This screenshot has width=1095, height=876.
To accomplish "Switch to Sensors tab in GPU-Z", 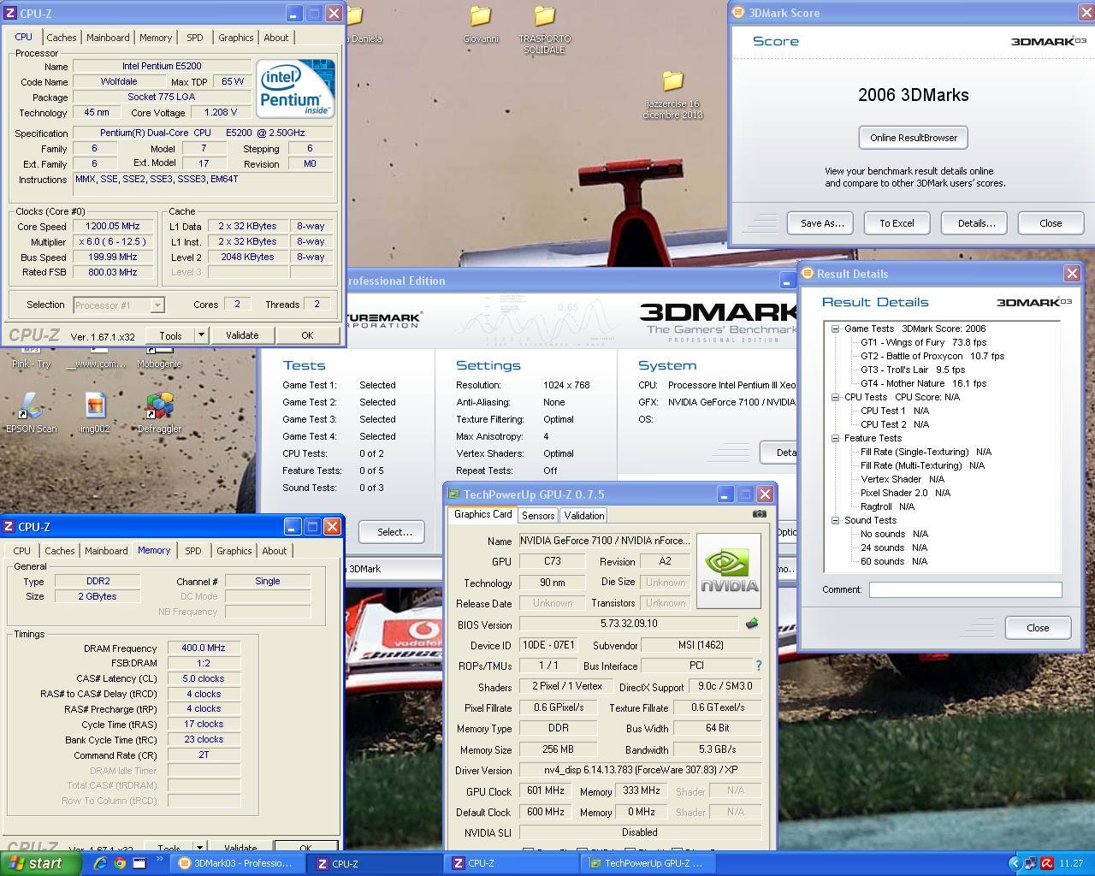I will (x=538, y=515).
